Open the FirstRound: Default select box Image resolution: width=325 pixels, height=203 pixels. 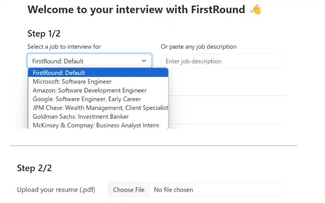tap(90, 61)
